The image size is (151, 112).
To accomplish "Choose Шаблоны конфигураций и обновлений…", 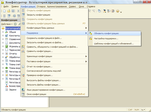I will tap(115, 44).
